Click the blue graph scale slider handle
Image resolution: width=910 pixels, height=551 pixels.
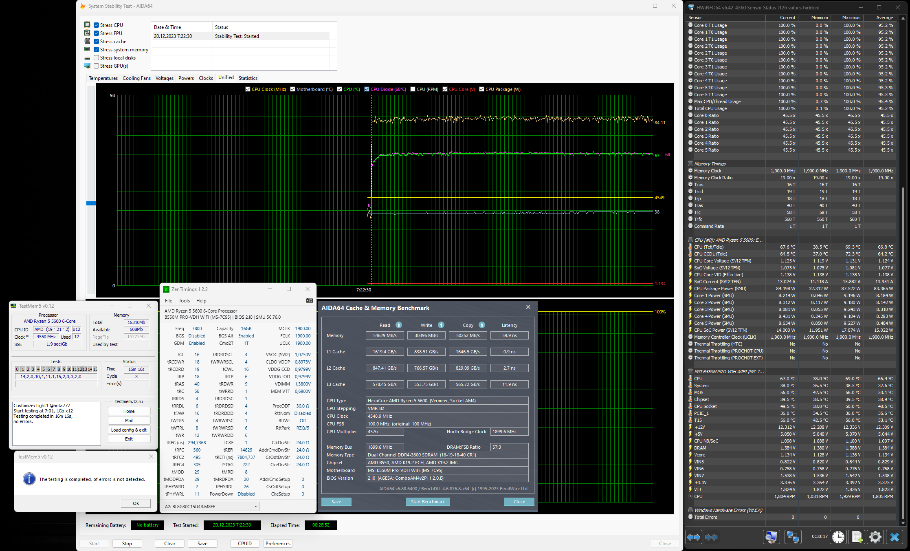point(91,203)
